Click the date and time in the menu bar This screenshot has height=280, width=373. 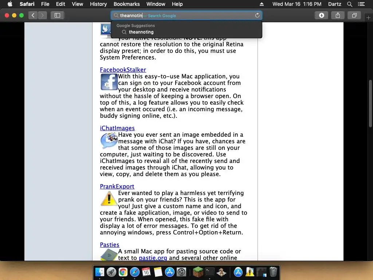[x=297, y=4]
